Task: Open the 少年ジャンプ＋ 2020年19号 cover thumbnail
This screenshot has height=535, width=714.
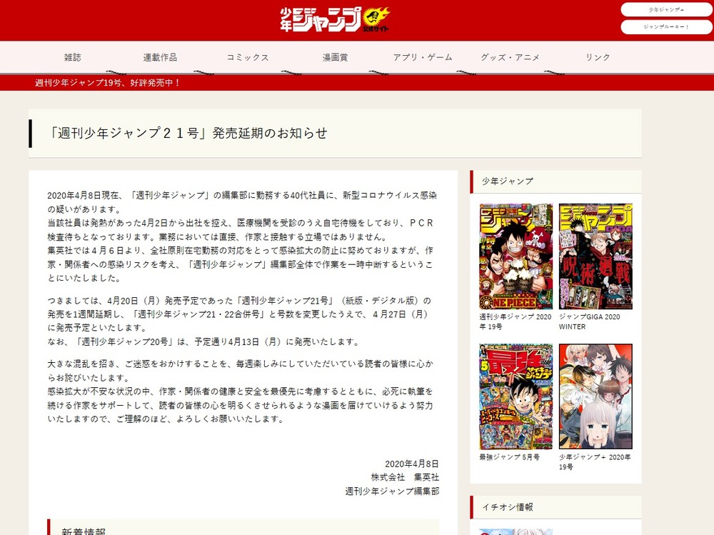Action: (x=595, y=396)
